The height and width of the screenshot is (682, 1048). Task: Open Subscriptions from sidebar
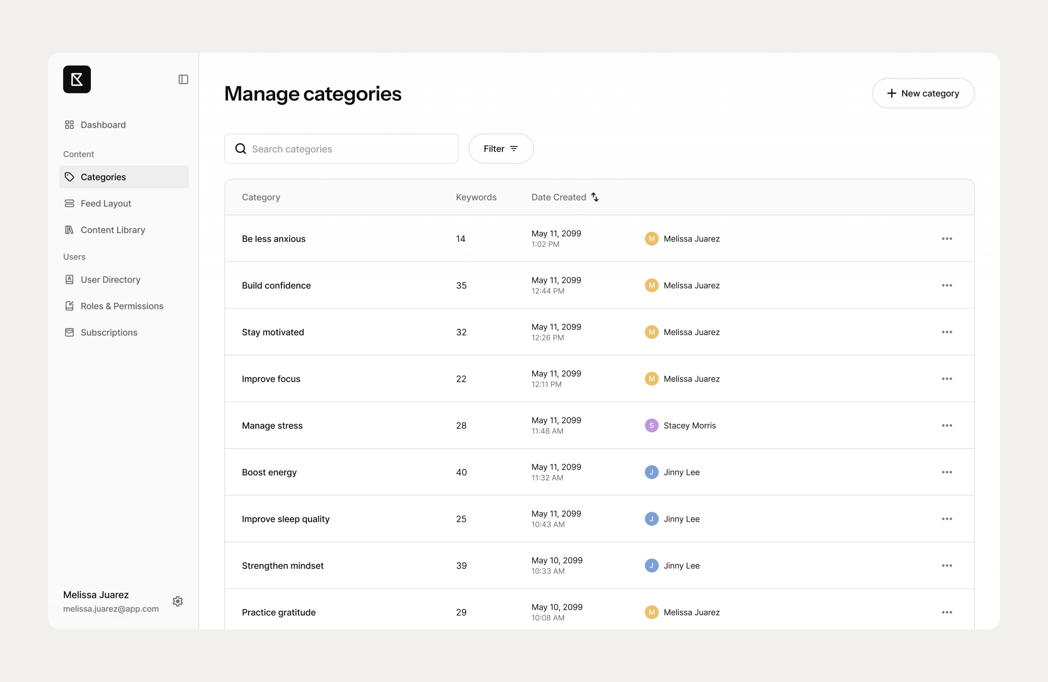click(x=109, y=332)
